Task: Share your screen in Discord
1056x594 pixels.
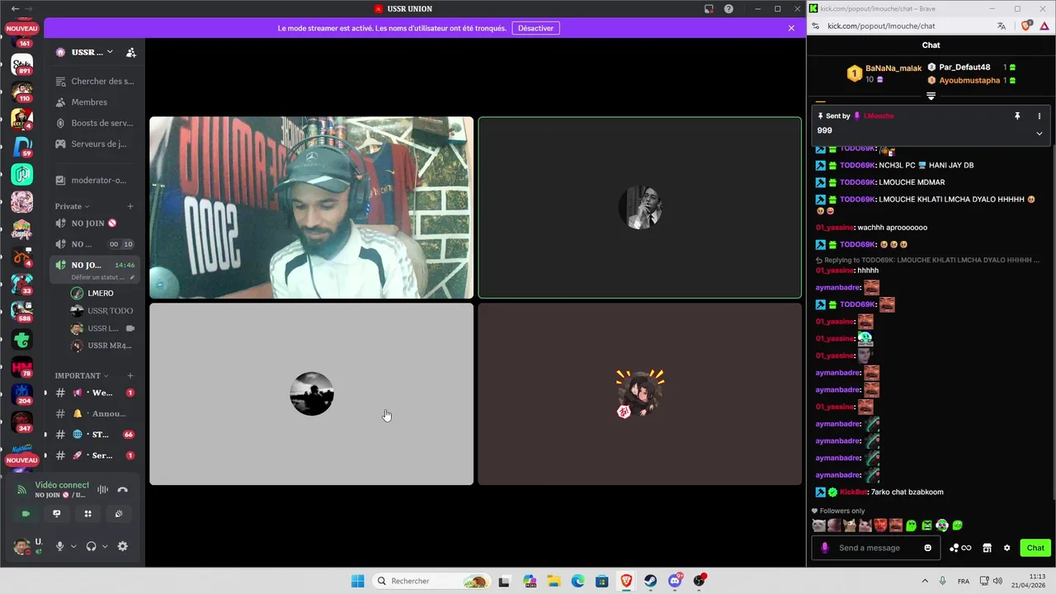Action: [57, 513]
